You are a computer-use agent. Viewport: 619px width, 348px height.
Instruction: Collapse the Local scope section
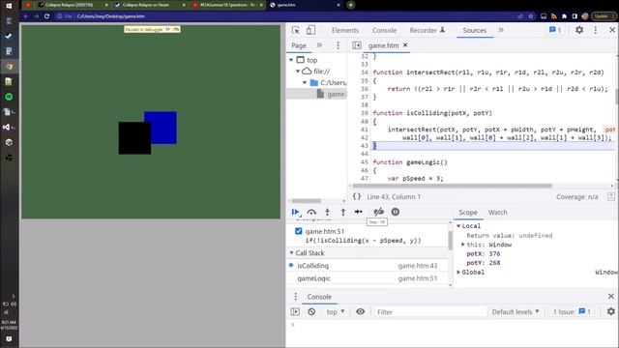pyautogui.click(x=458, y=226)
